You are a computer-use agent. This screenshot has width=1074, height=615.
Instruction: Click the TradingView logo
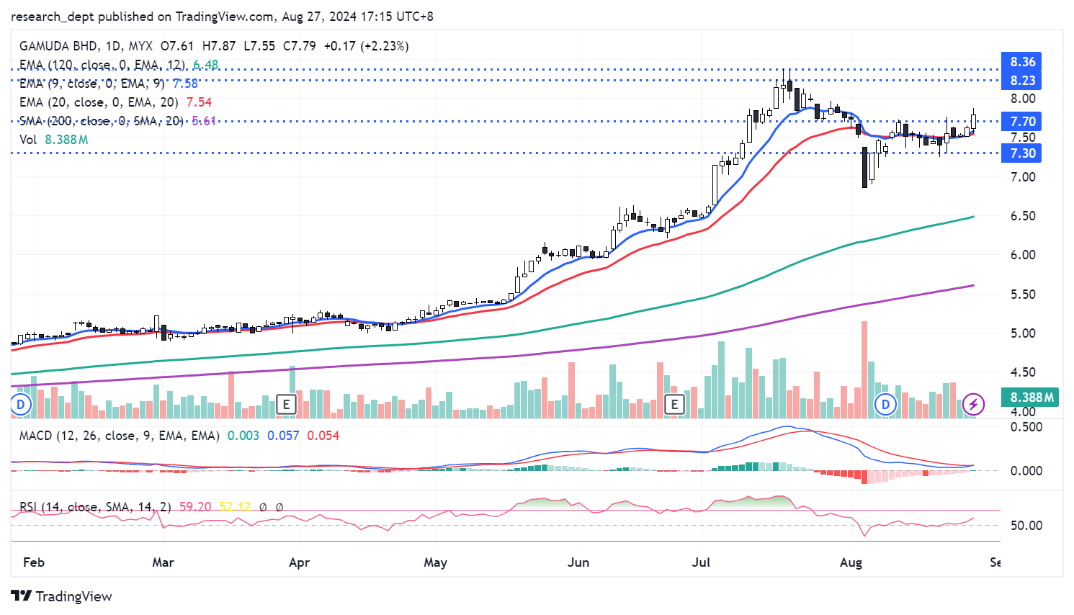click(x=62, y=596)
